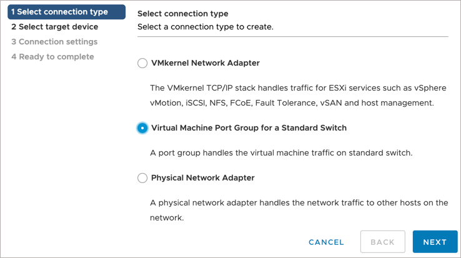Viewport: 461px width, 258px height.
Task: Click the CANCEL link button
Action: (x=326, y=242)
